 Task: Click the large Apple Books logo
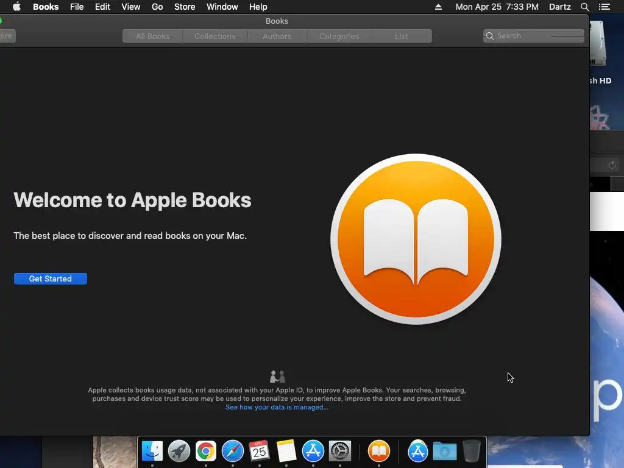pos(416,239)
